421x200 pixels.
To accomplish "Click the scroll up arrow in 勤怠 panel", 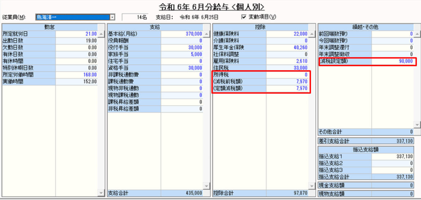I will [x=101, y=34].
